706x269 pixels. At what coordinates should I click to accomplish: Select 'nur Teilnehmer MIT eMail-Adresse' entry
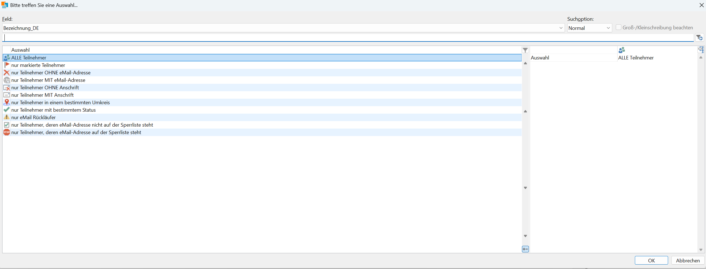48,80
